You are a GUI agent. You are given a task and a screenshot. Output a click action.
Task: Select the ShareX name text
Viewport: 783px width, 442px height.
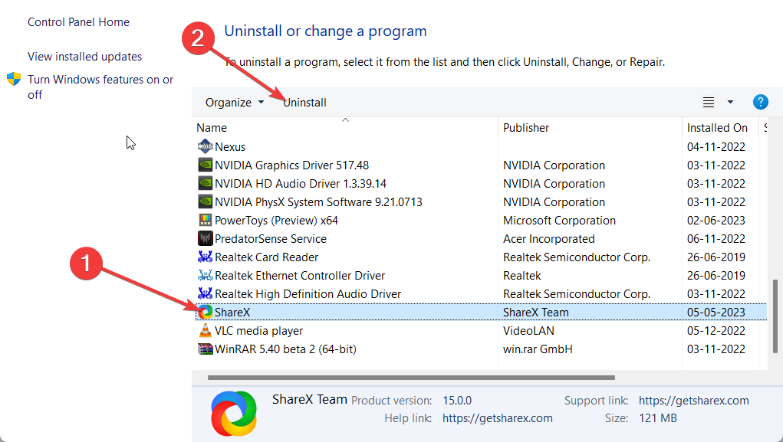coord(232,313)
